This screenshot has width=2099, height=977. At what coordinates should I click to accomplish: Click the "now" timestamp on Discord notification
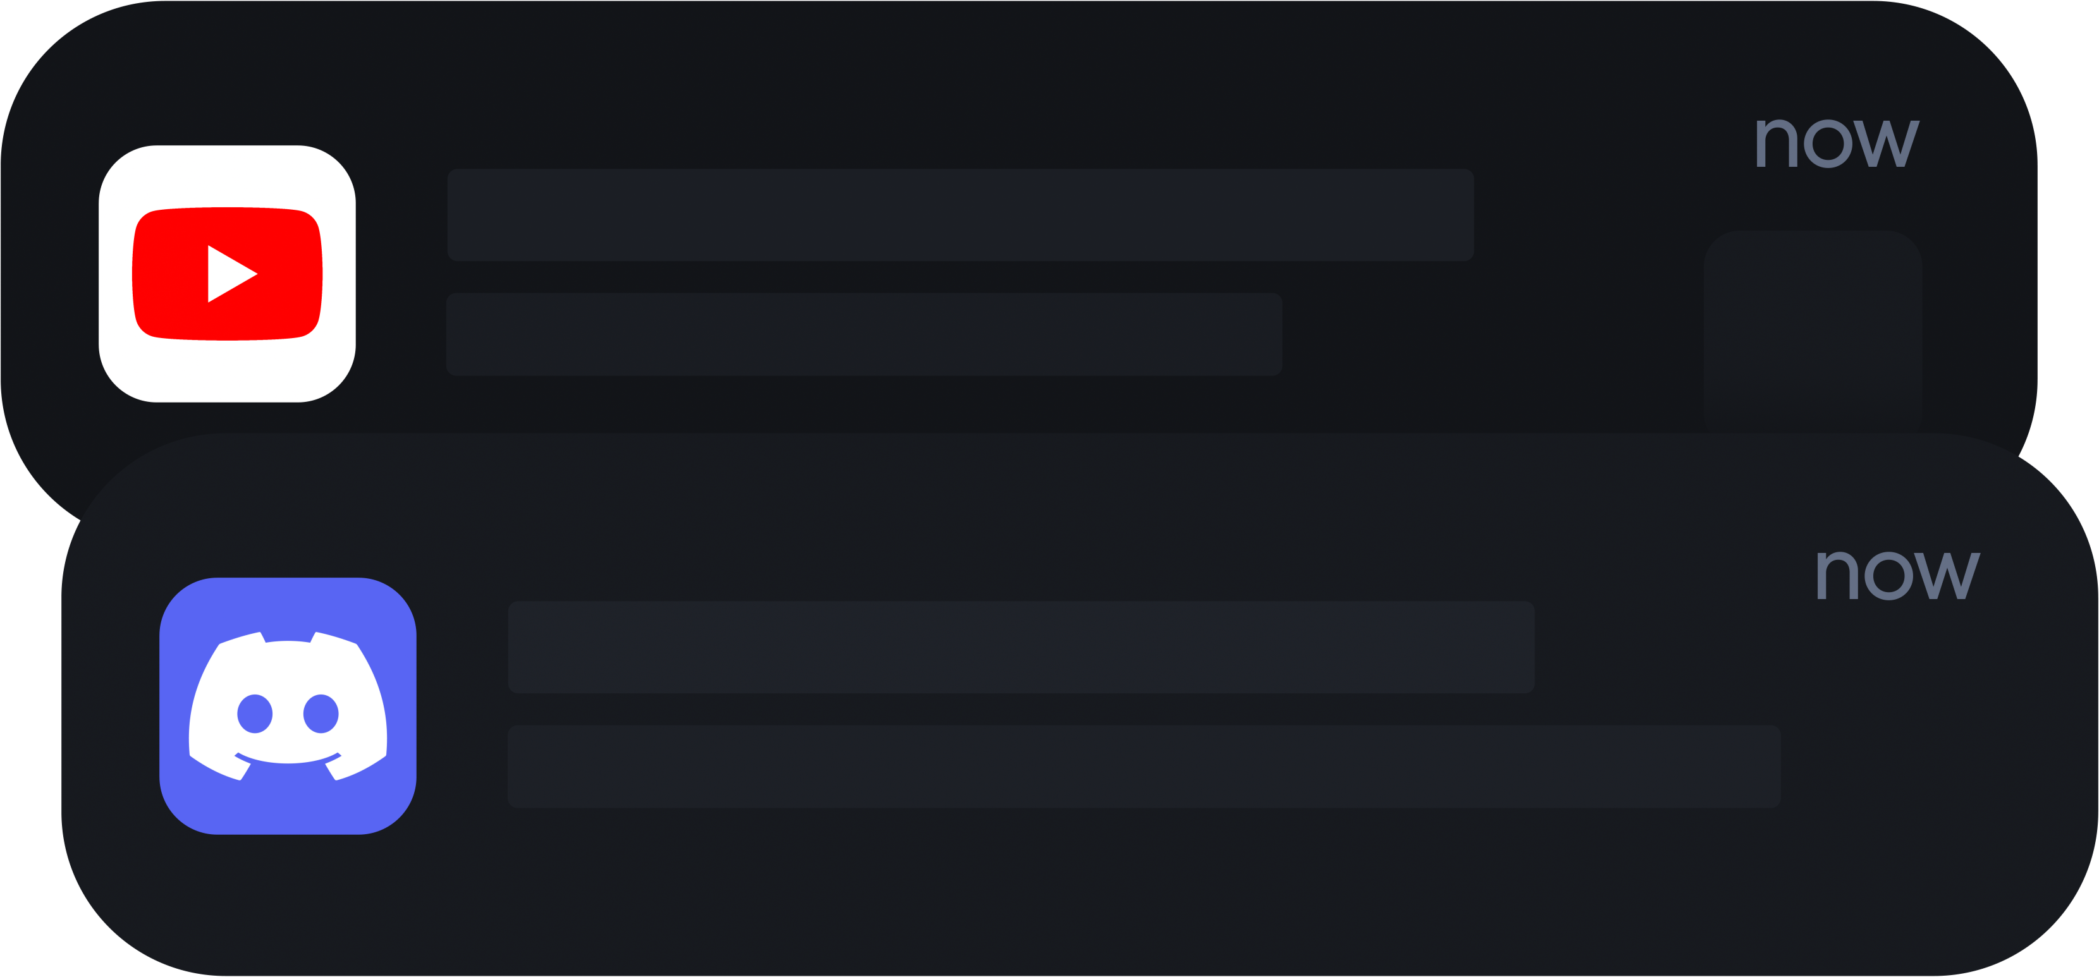[x=1897, y=575]
